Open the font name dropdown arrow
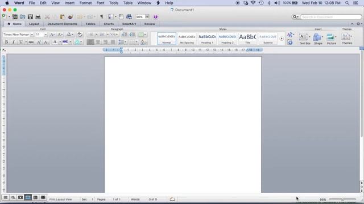The height and width of the screenshot is (204, 364). [x=32, y=35]
